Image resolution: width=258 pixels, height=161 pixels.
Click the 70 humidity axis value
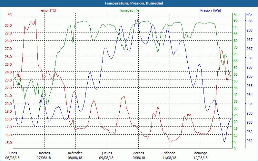click(236, 54)
